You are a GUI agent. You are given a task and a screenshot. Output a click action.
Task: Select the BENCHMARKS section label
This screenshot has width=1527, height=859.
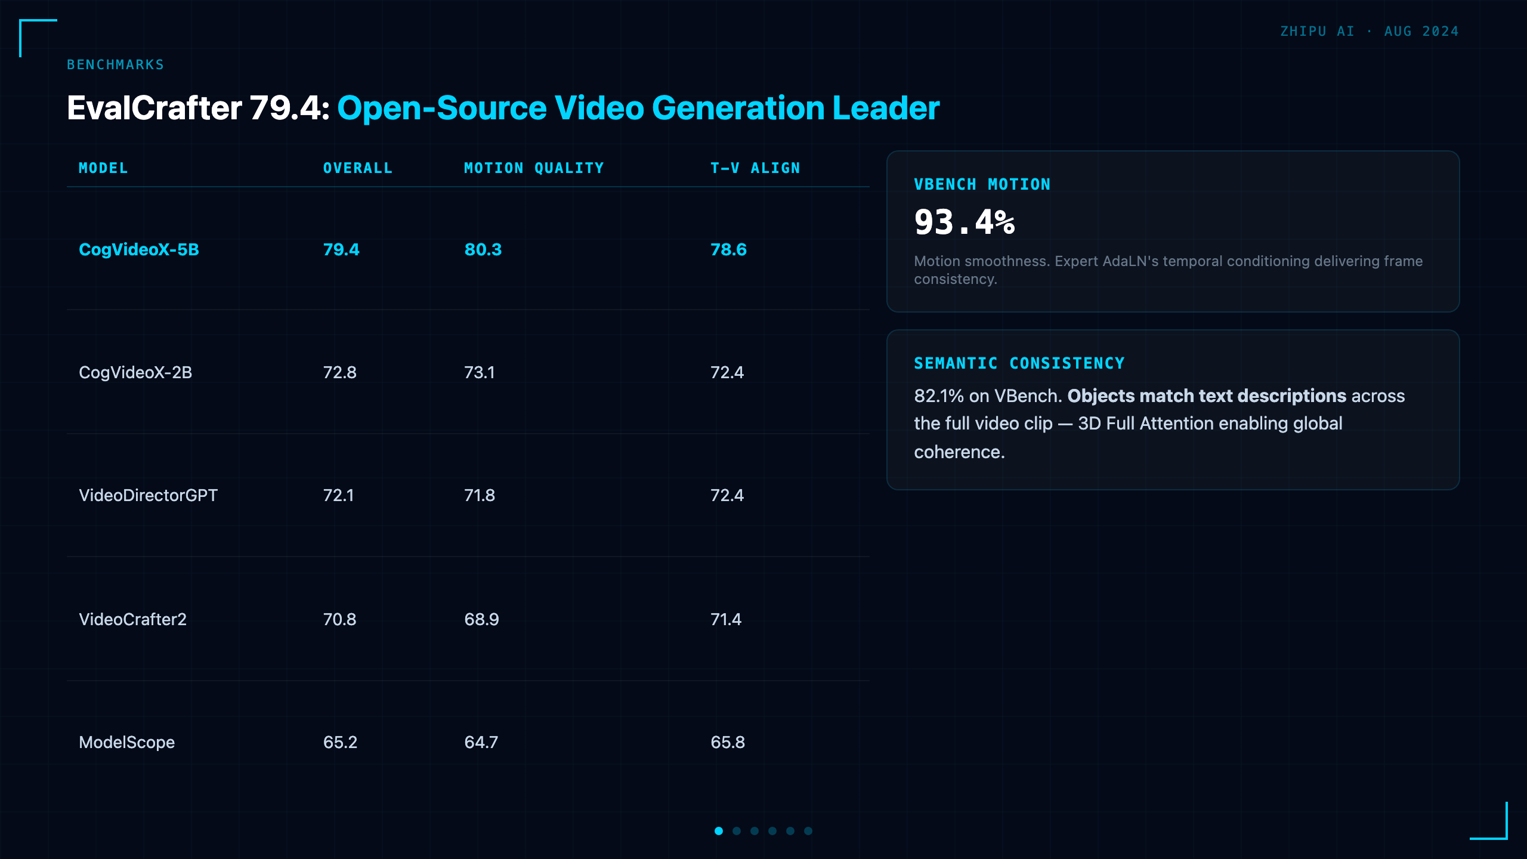point(115,64)
